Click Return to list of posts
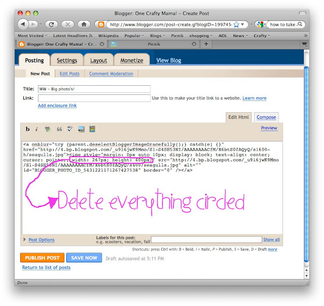 click(x=46, y=267)
